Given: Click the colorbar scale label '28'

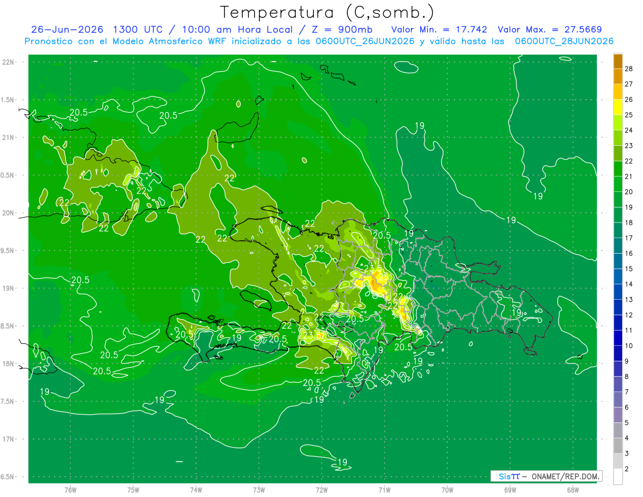Looking at the screenshot, I should coord(629,68).
